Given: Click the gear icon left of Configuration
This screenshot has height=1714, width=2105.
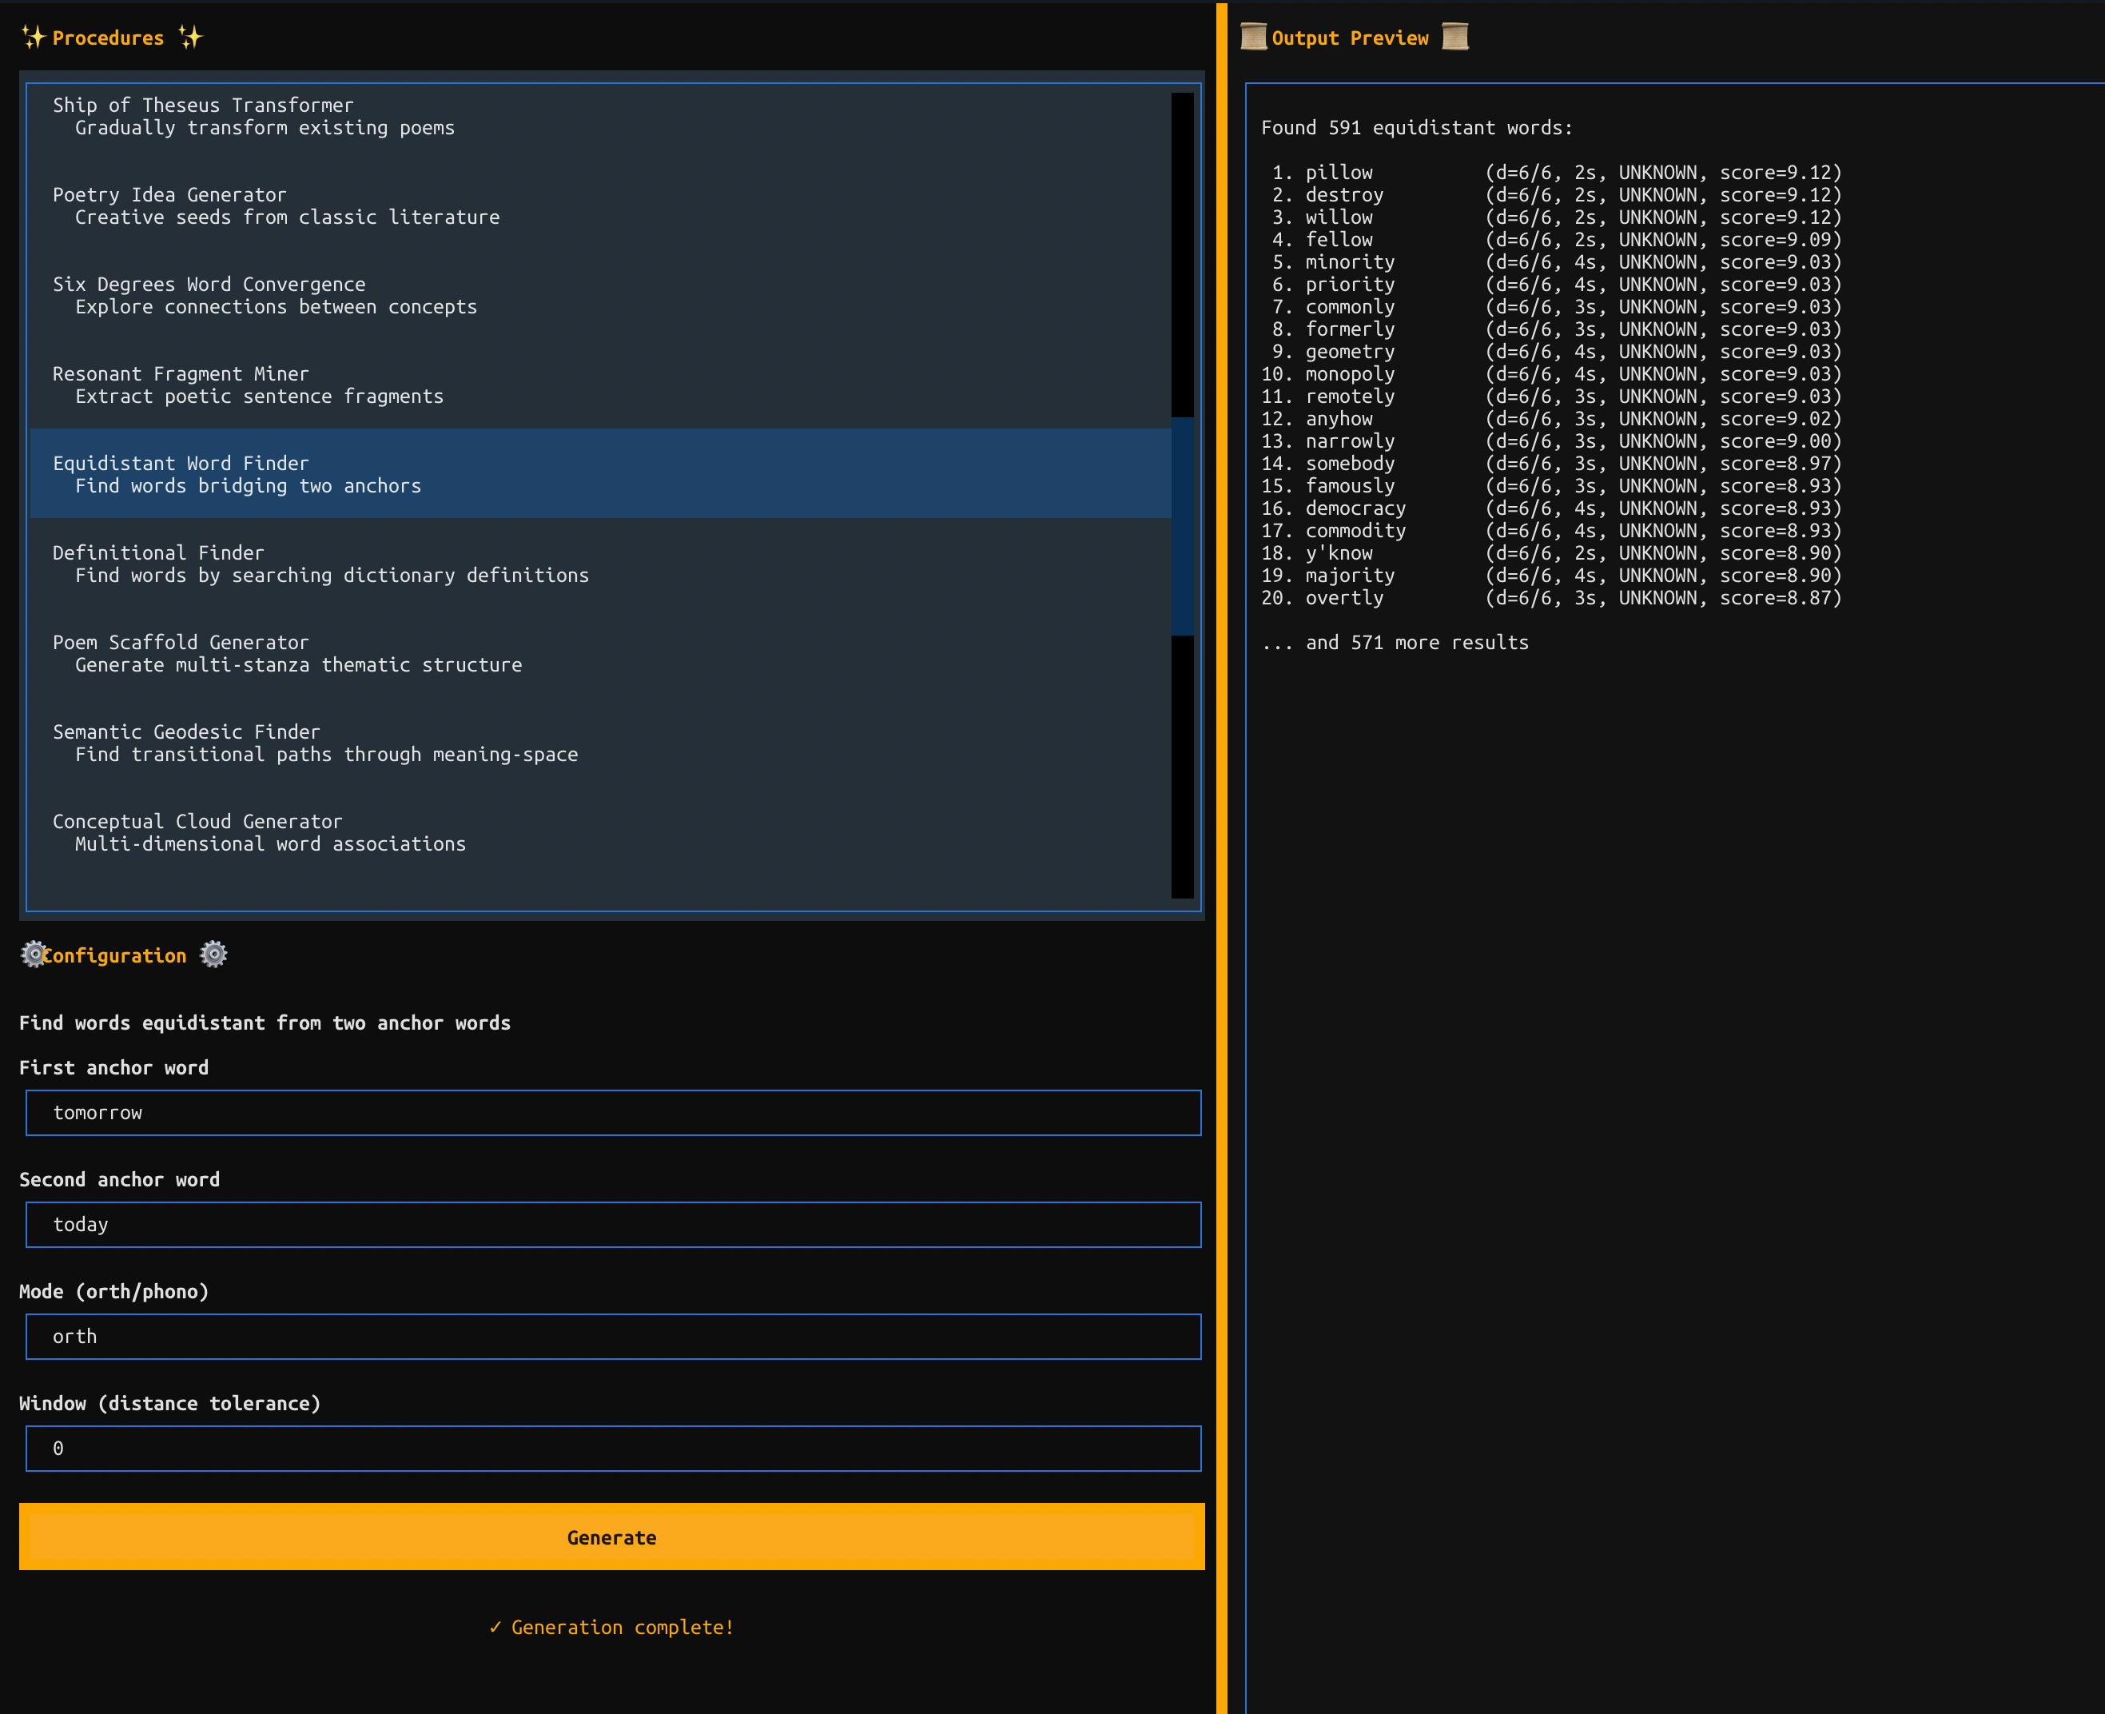Looking at the screenshot, I should 34,955.
